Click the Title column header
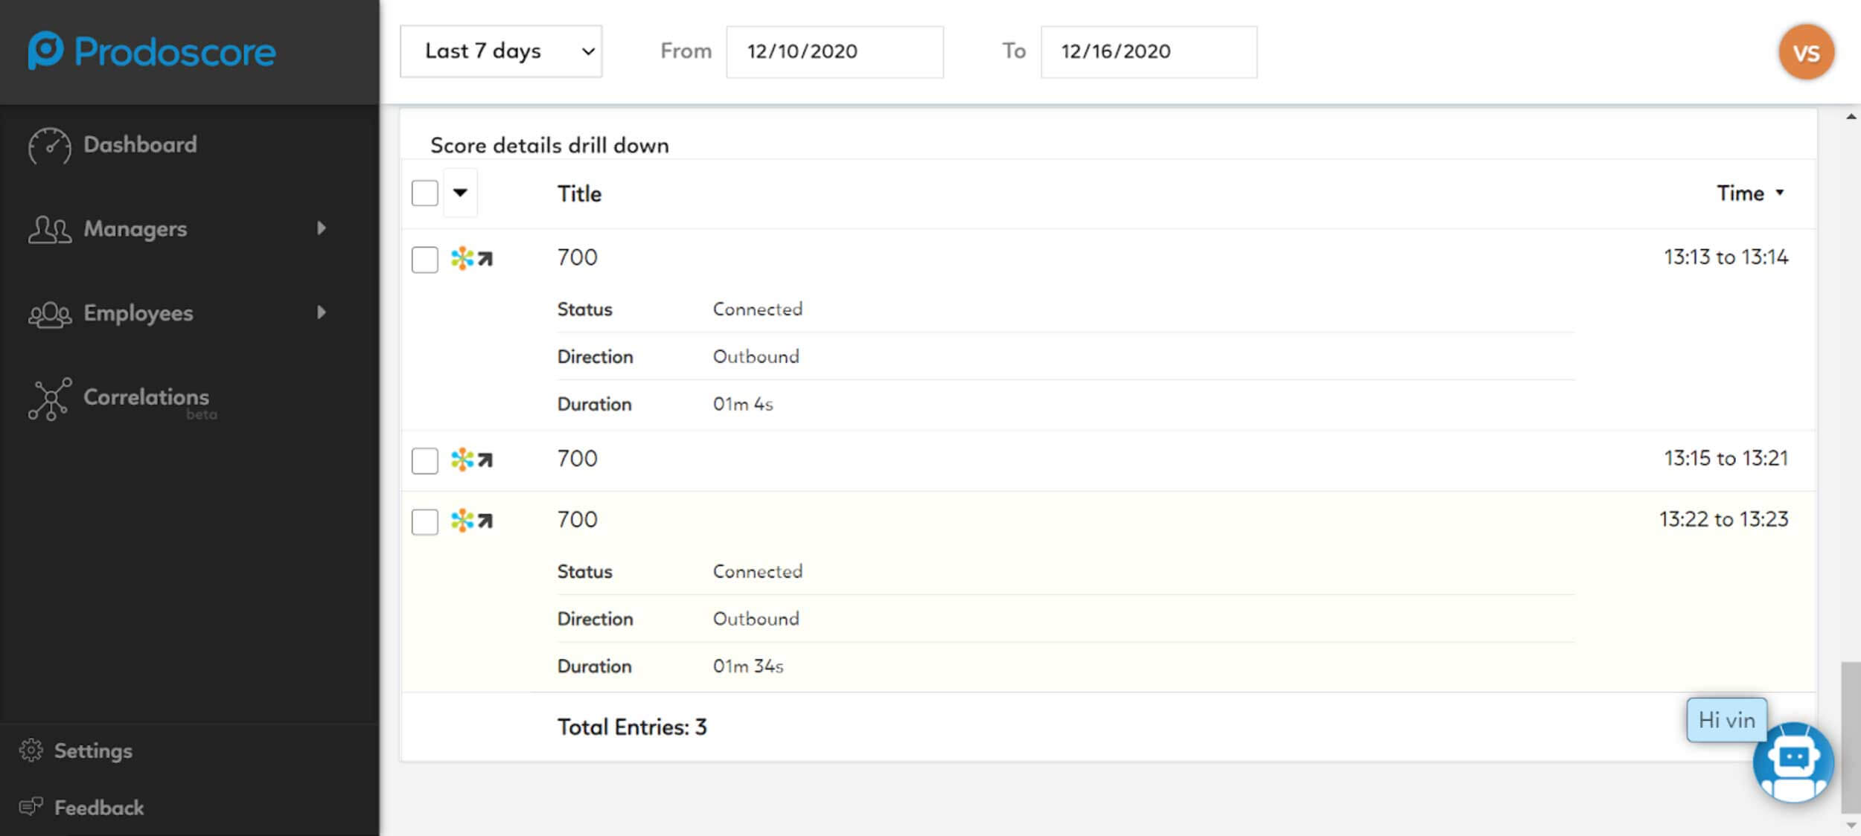The image size is (1861, 836). pos(579,193)
